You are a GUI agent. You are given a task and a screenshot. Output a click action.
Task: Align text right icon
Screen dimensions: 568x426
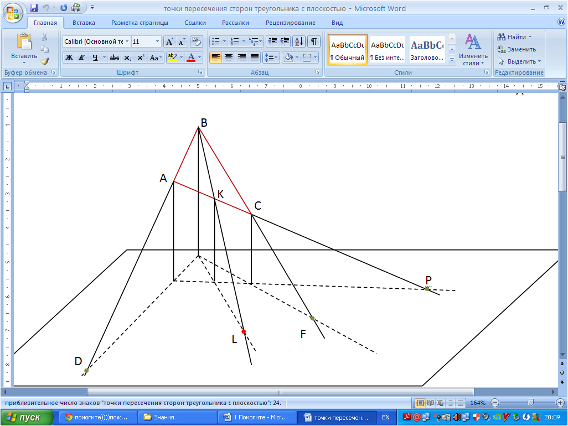coord(241,57)
